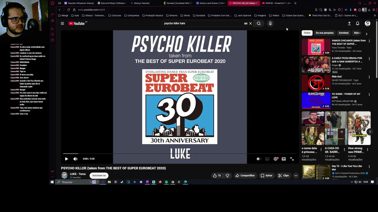378x212 pixels.
Task: Show more filter chips with arrow
Action: pyautogui.click(x=366, y=34)
